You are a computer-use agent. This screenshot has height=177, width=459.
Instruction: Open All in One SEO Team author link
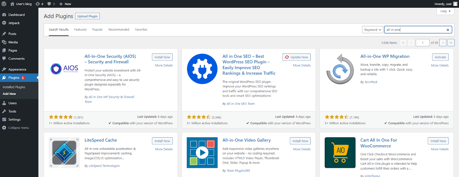pos(241,104)
